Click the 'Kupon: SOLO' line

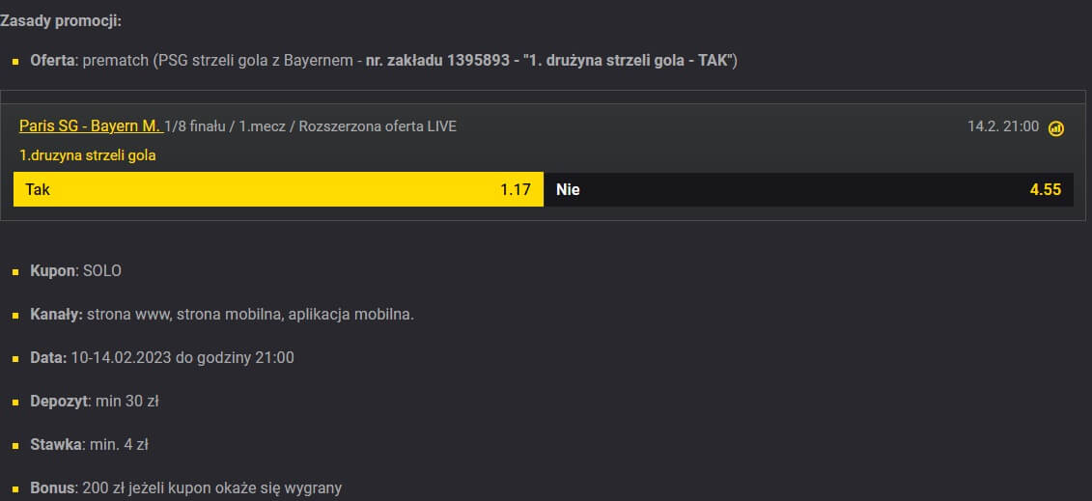(76, 271)
